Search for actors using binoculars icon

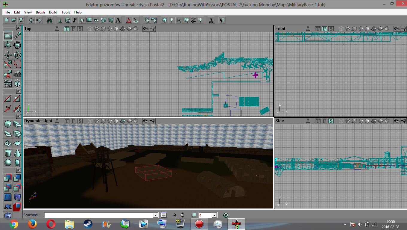click(x=50, y=20)
